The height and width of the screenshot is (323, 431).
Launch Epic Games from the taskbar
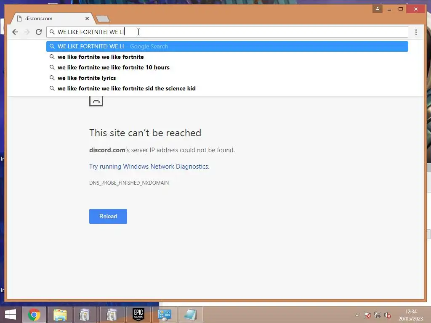(x=138, y=315)
